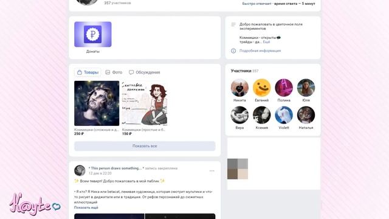Click product title 'Коммишки (простые и б...'

click(x=143, y=130)
